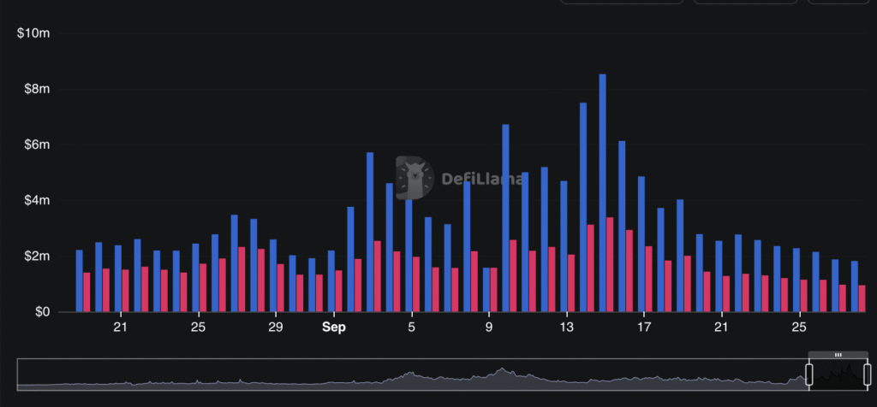Select the first blue bar on the left
The width and height of the screenshot is (877, 407).
(80, 280)
